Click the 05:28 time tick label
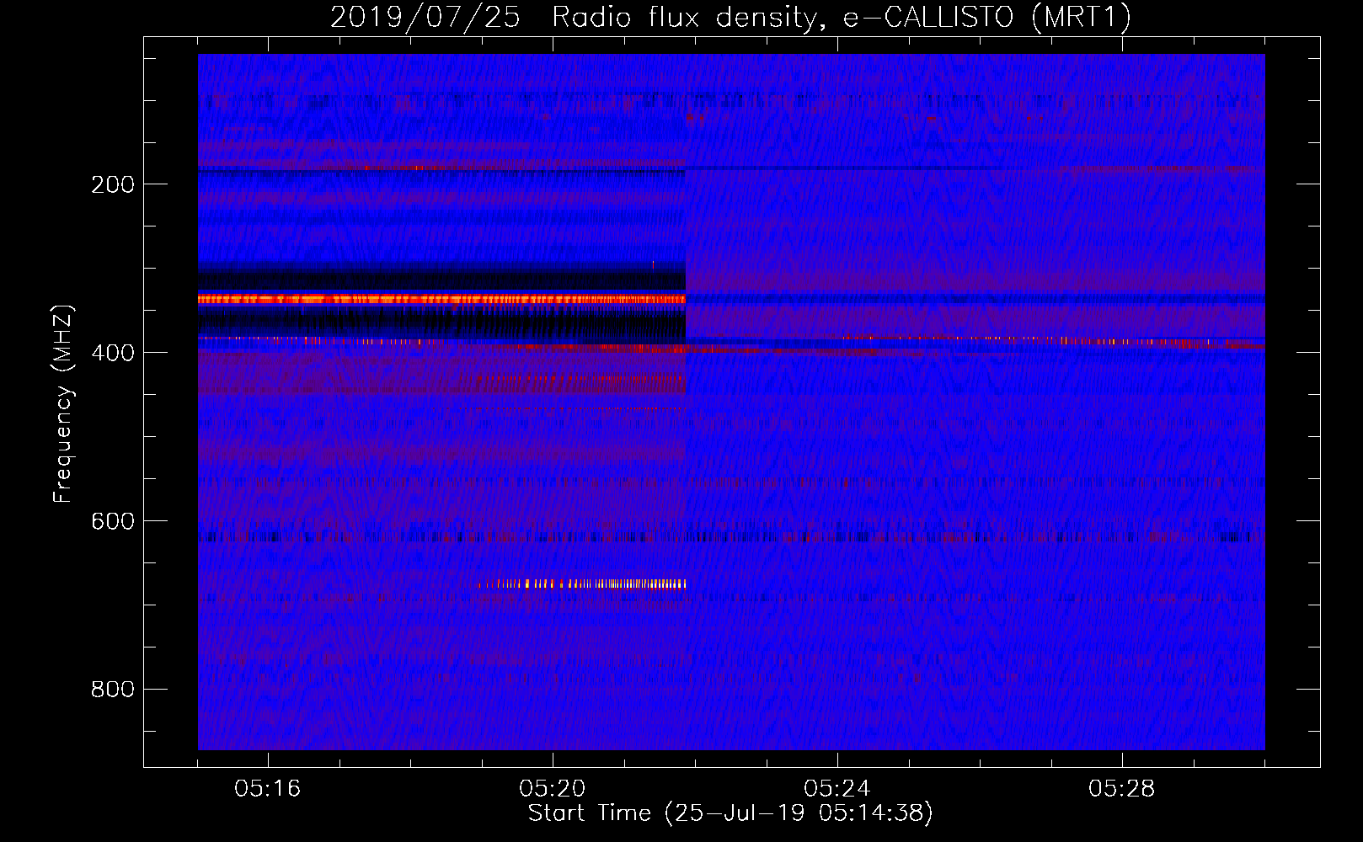This screenshot has height=842, width=1363. click(x=1122, y=789)
